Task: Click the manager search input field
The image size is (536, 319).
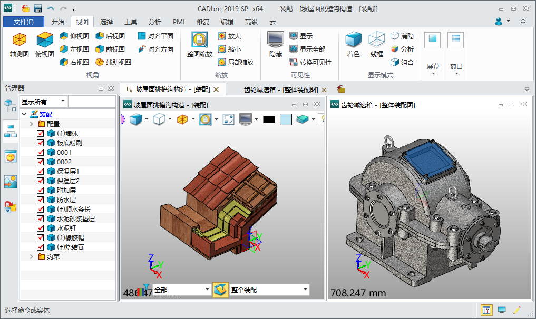Action: pyautogui.click(x=92, y=102)
